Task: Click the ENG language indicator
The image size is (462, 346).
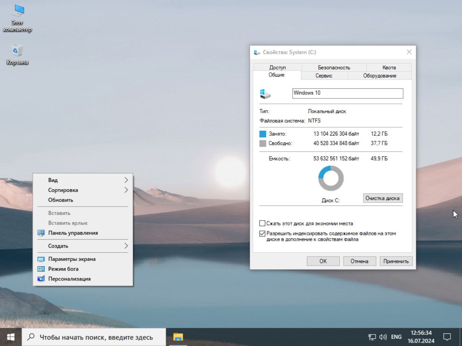Action: point(396,337)
